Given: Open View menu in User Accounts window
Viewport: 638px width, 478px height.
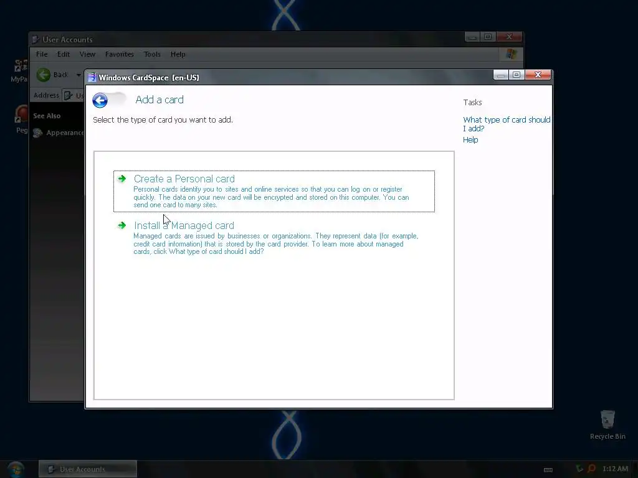Looking at the screenshot, I should pyautogui.click(x=87, y=54).
